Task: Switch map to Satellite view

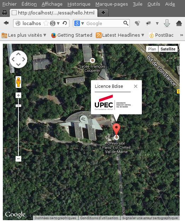Action: click(x=168, y=49)
